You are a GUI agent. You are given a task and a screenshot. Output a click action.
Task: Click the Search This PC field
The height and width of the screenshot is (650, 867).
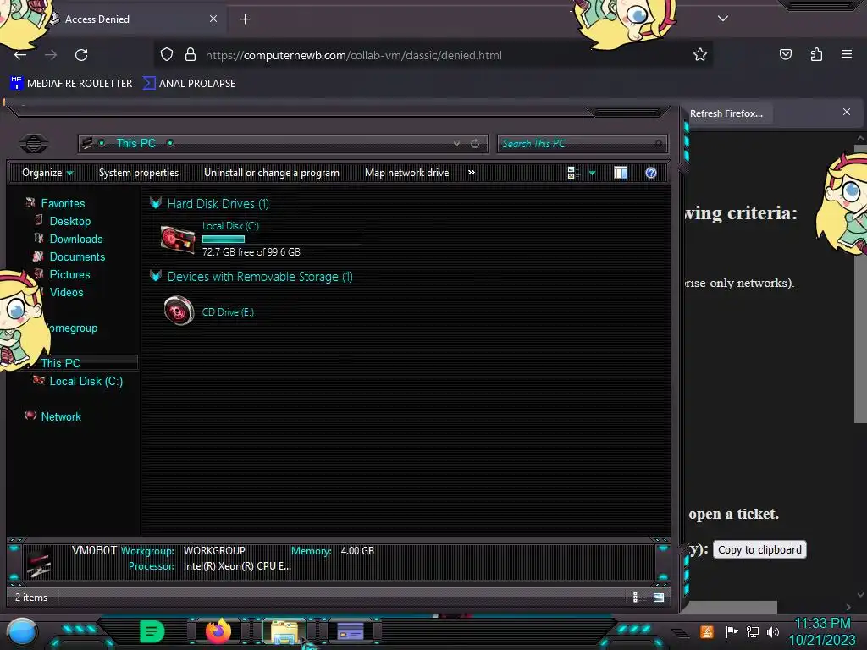coord(582,144)
